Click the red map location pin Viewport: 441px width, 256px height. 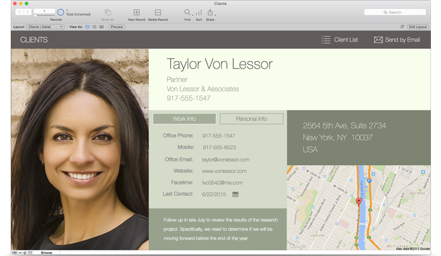pos(358,201)
